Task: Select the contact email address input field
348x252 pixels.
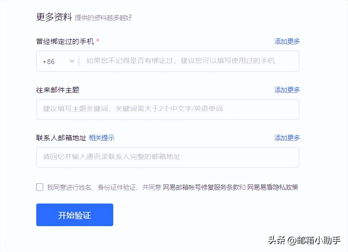Action: click(167, 157)
